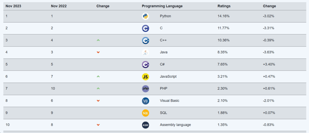Click red down arrow in Java row
The image size is (309, 133).
pyautogui.click(x=98, y=52)
